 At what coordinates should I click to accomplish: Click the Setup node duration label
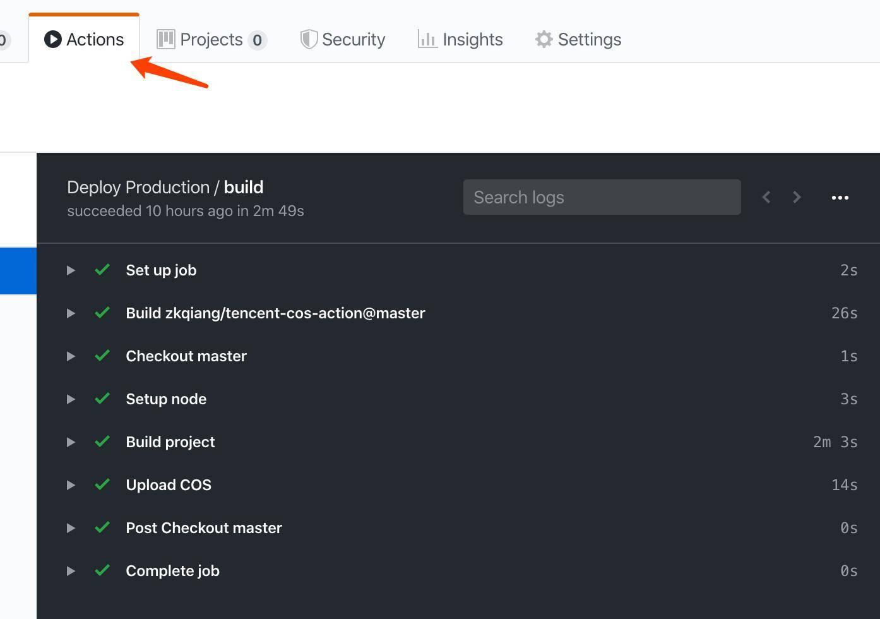[848, 399]
